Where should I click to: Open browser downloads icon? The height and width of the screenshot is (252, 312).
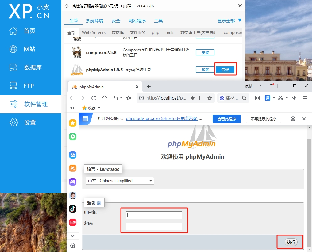tap(294, 98)
